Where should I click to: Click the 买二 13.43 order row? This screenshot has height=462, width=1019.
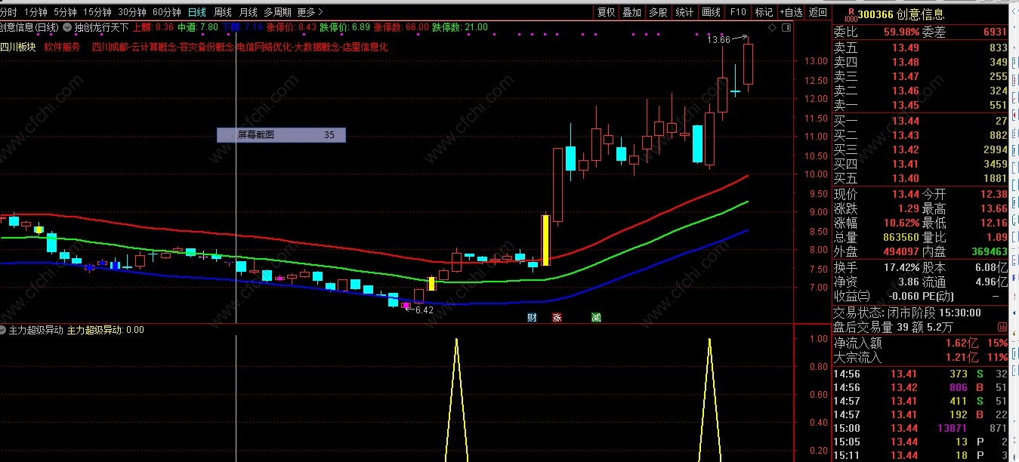[920, 135]
